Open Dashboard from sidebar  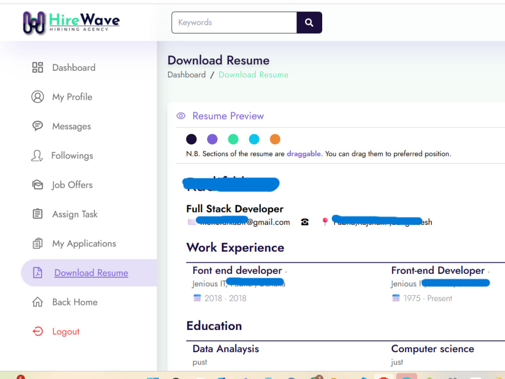(74, 68)
